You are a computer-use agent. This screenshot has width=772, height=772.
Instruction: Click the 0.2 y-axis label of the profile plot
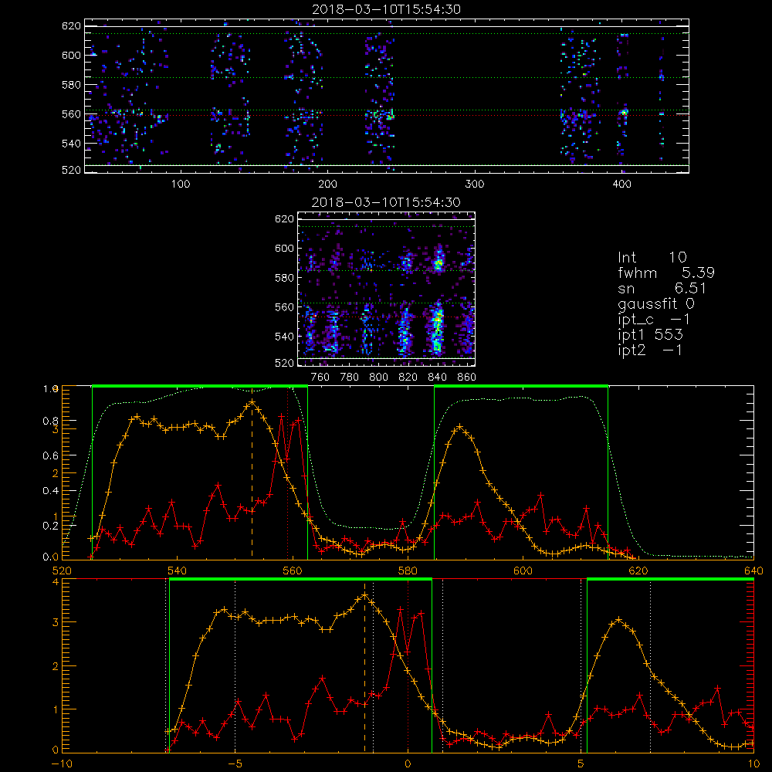[x=51, y=526]
